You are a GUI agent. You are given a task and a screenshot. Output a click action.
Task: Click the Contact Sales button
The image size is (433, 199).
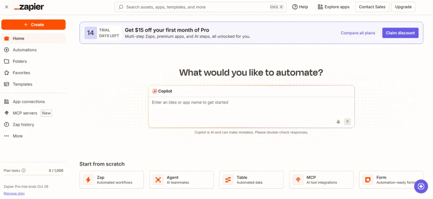[x=372, y=7]
